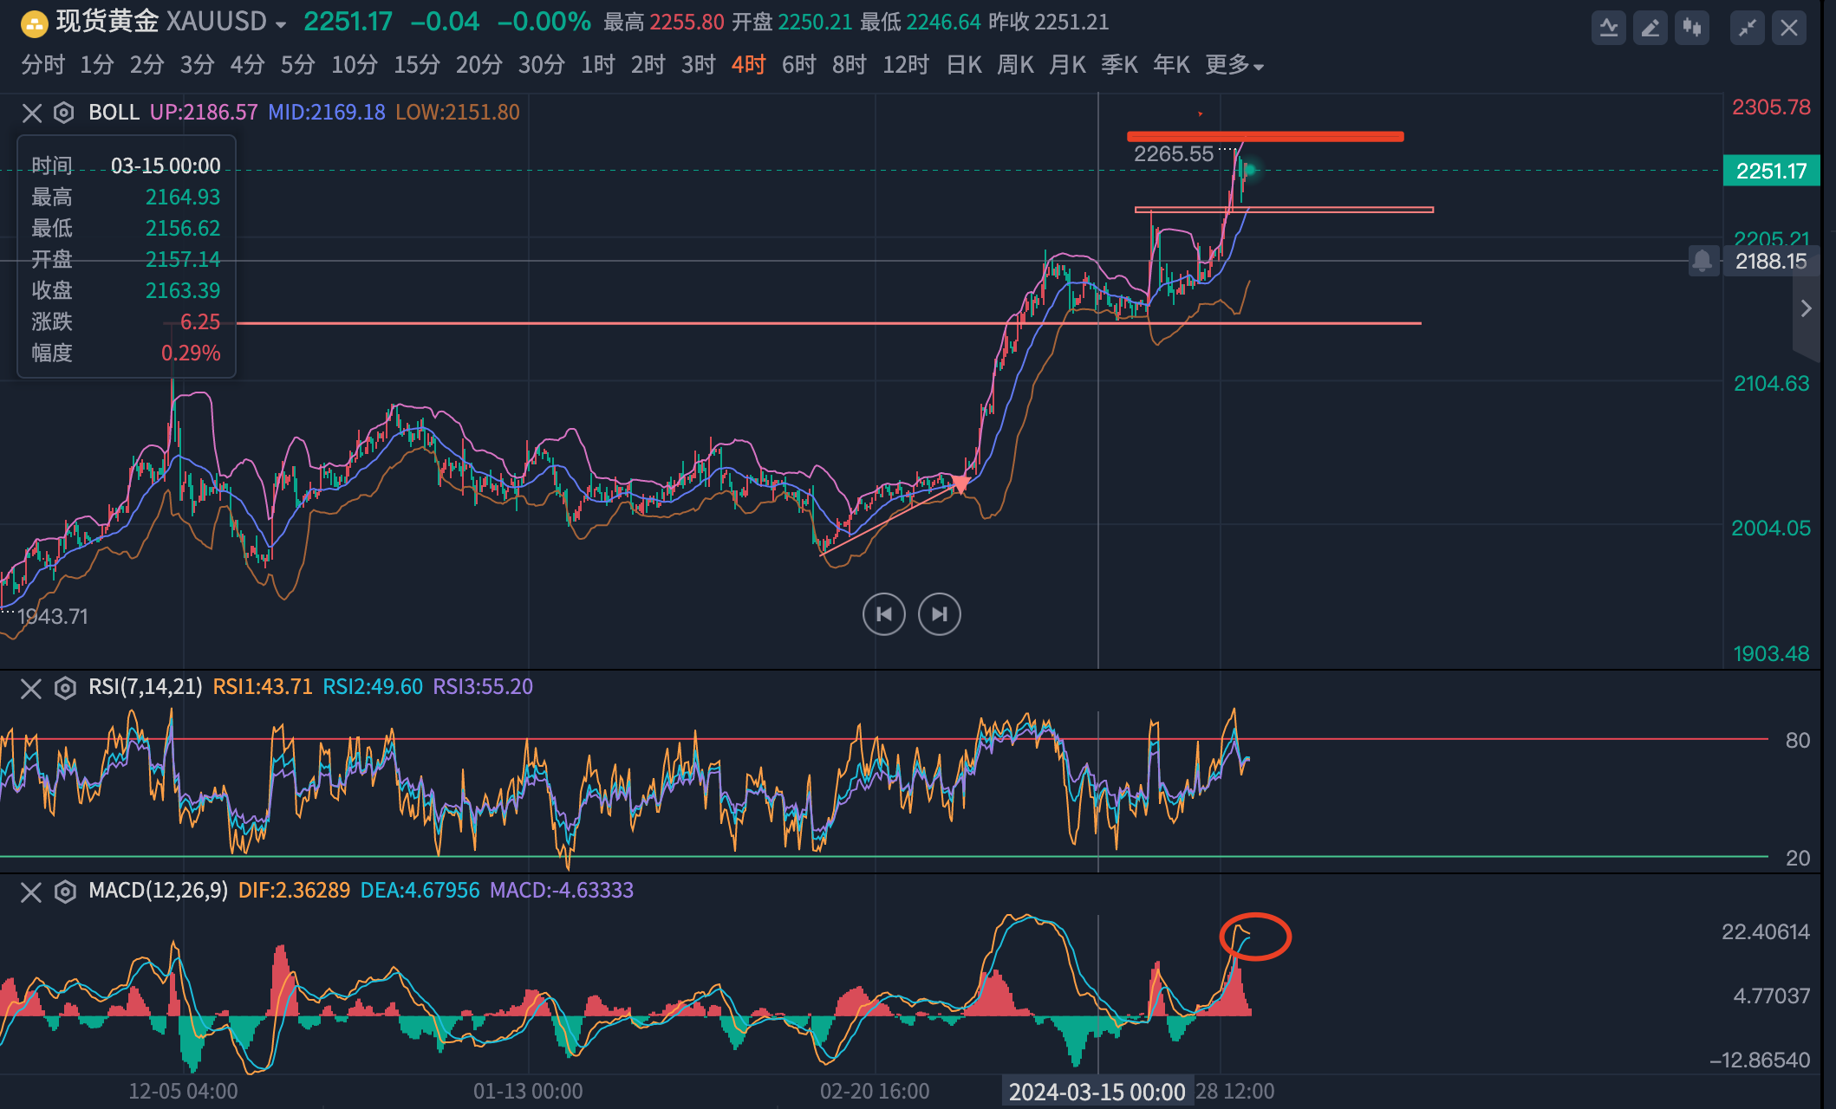
Task: Open BOLL indicator settings icon
Action: point(64,113)
